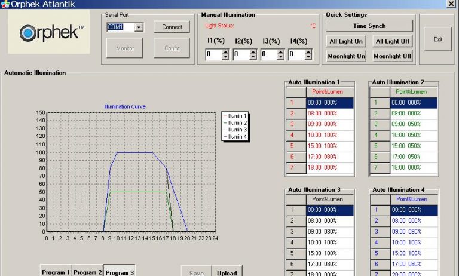Decrease the I2(%) value with down arrow
459x276 pixels.
click(253, 57)
